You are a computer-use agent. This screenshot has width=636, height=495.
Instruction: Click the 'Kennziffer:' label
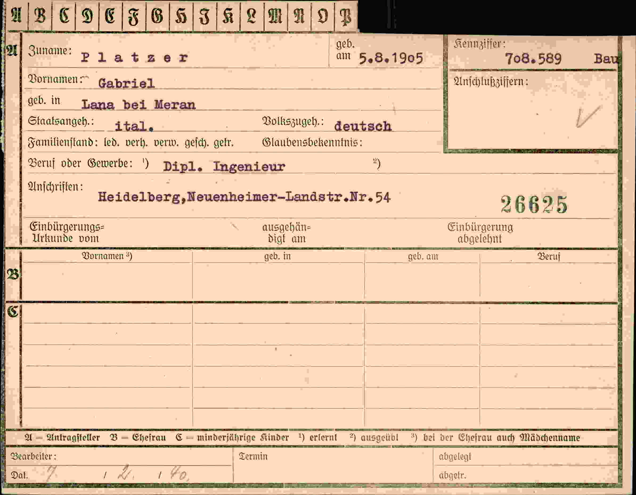click(479, 44)
